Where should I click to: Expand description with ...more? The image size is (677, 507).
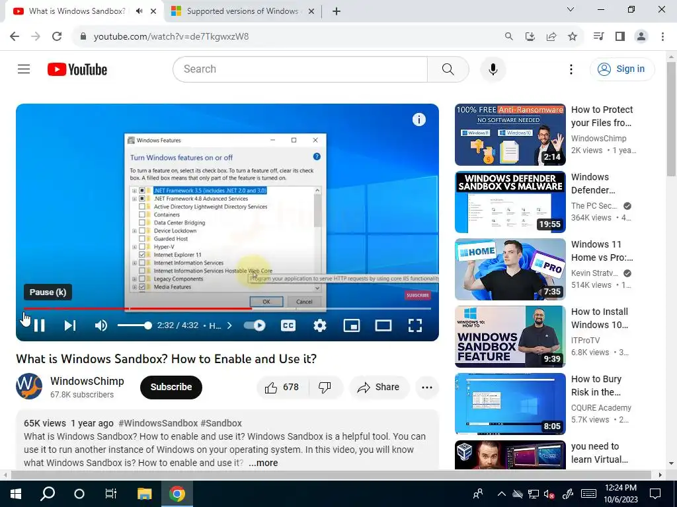263,463
